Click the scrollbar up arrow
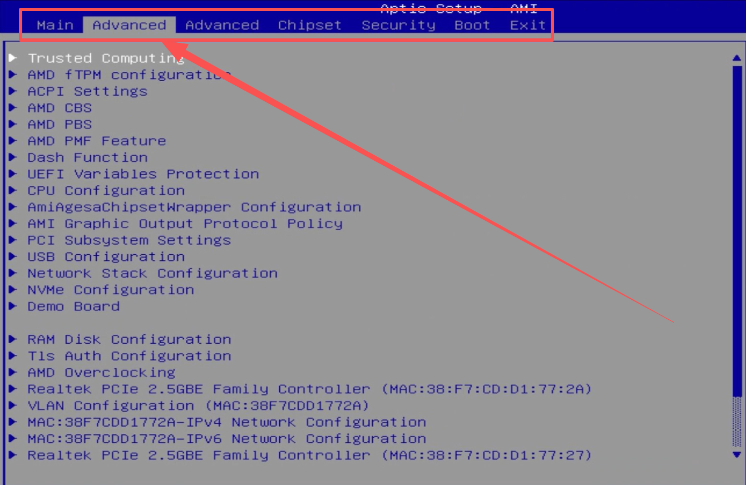The height and width of the screenshot is (485, 746). point(737,58)
